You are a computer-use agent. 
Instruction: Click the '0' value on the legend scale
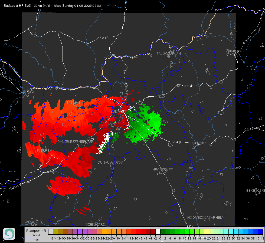click(x=161, y=238)
